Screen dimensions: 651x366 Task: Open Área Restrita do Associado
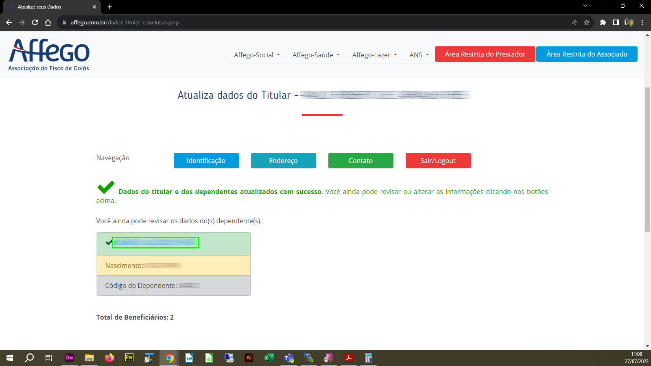click(587, 54)
